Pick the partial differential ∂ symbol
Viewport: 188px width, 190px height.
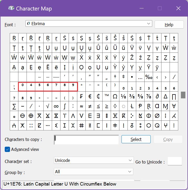157,96
